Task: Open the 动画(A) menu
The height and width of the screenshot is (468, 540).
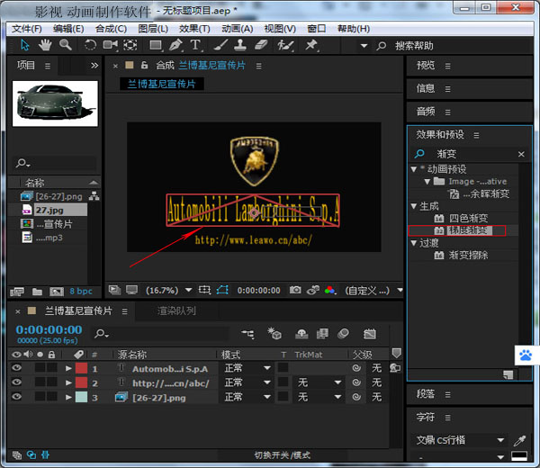Action: (x=238, y=29)
